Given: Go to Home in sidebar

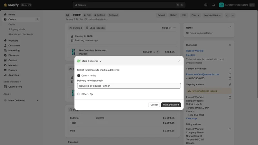Looking at the screenshot, I should 12,15.
